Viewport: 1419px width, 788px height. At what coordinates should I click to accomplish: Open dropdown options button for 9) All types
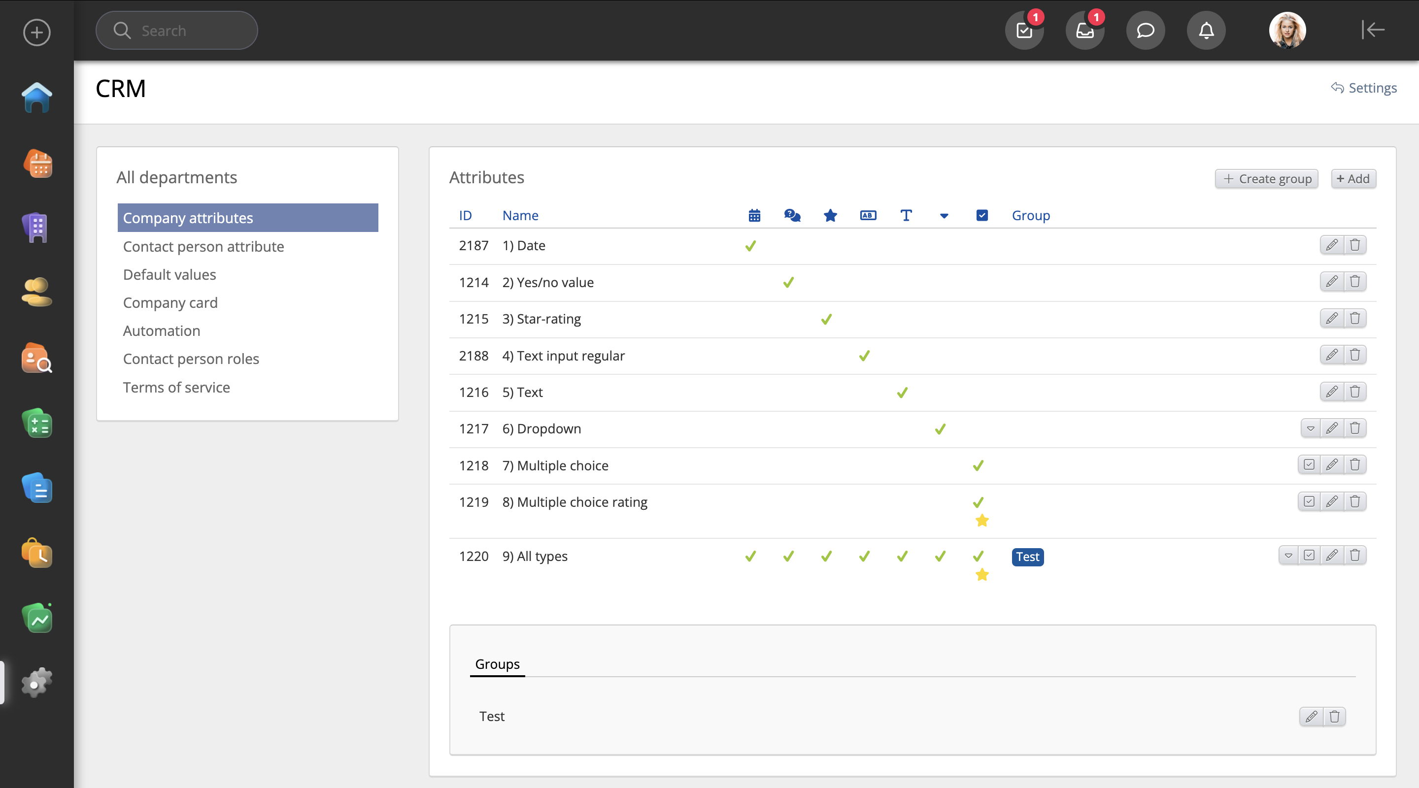(1288, 555)
